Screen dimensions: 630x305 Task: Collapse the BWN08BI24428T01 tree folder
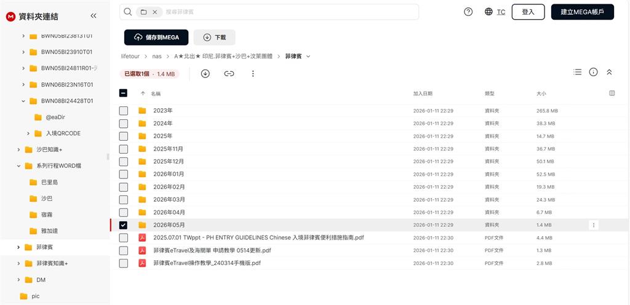[x=23, y=101]
